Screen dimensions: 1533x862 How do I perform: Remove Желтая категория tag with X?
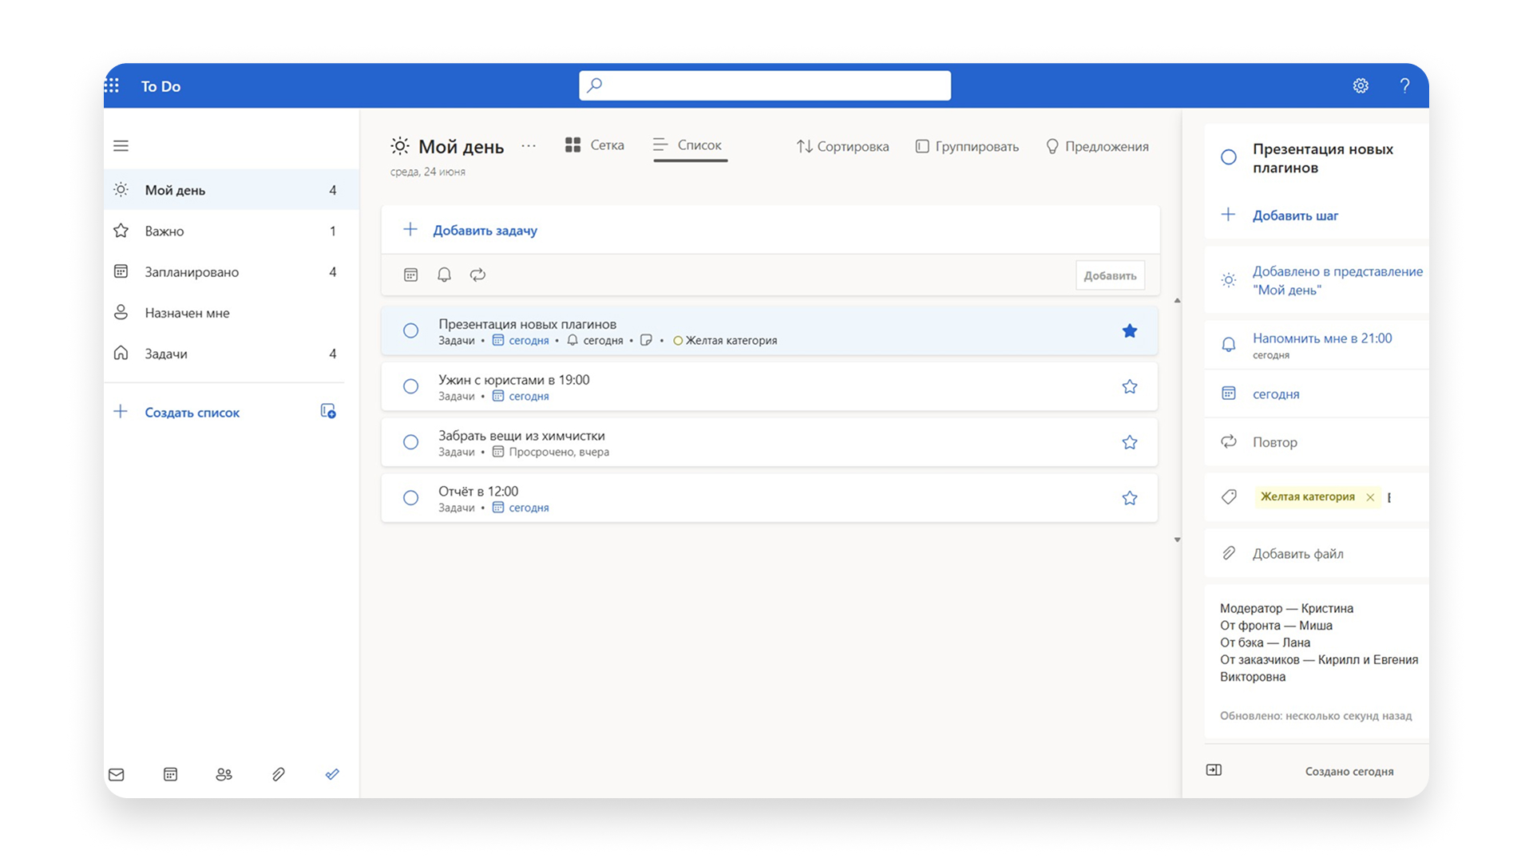pos(1370,497)
